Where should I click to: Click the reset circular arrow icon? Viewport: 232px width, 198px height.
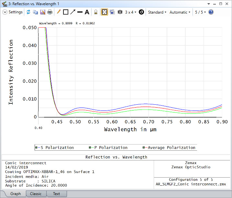pos(141,12)
